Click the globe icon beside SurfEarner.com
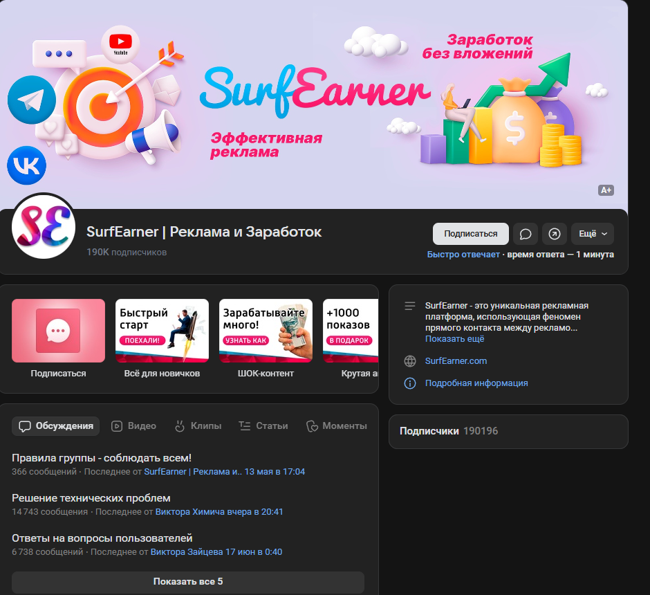The height and width of the screenshot is (595, 650). pos(410,361)
